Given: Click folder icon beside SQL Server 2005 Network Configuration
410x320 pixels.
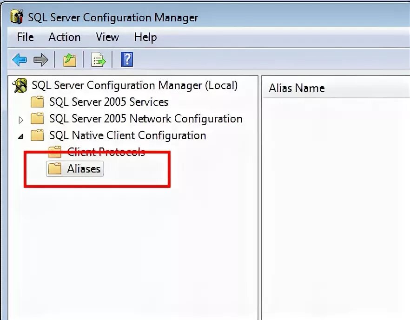Looking at the screenshot, I should click(37, 118).
